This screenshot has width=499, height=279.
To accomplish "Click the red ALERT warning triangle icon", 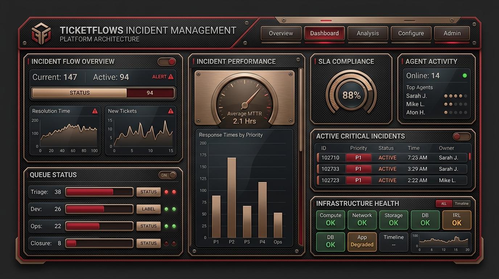I will tap(171, 77).
